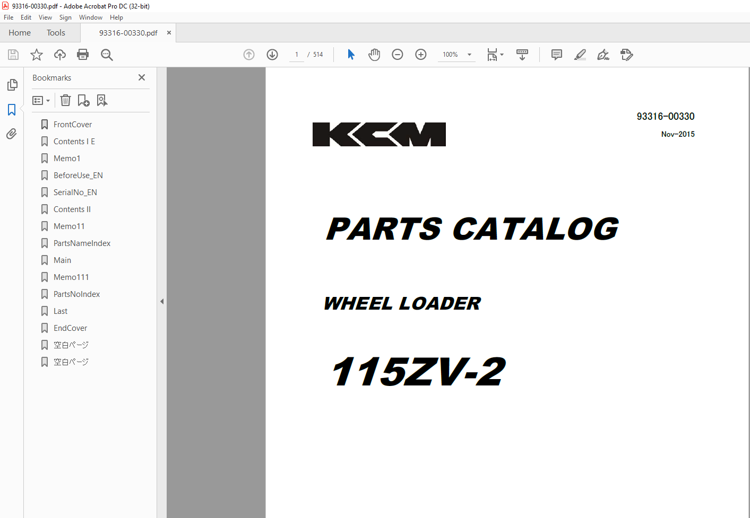
Task: Save the file using the floppy disk icon
Action: point(13,55)
